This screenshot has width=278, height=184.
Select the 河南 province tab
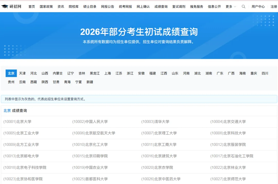coord(186,73)
